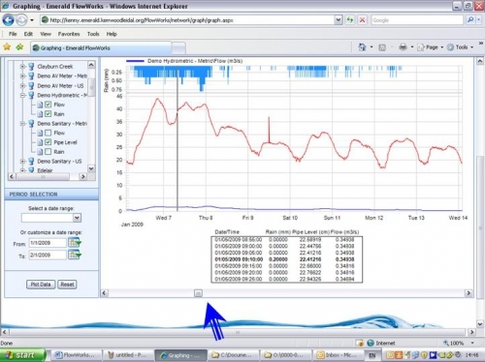Click the search magnifier icon next to Google box
Viewport: 485px width, 362px height.
[x=470, y=20]
